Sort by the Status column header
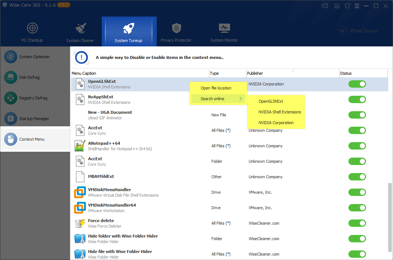This screenshot has height=260, width=393. tap(364, 73)
